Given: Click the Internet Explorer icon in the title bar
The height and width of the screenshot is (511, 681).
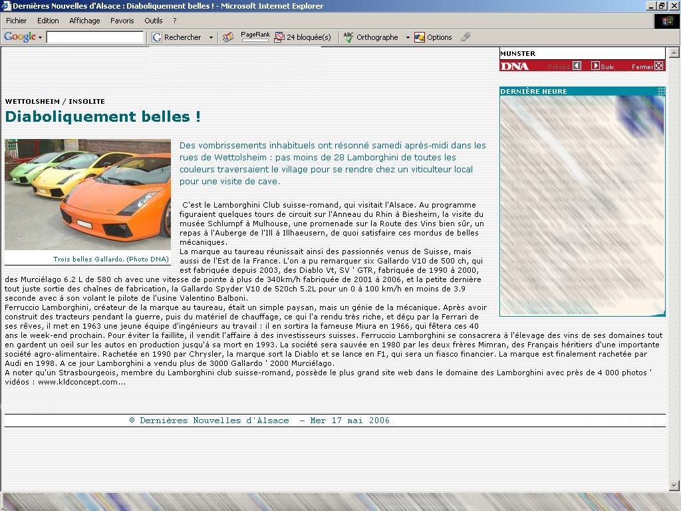Looking at the screenshot, I should coord(6,5).
